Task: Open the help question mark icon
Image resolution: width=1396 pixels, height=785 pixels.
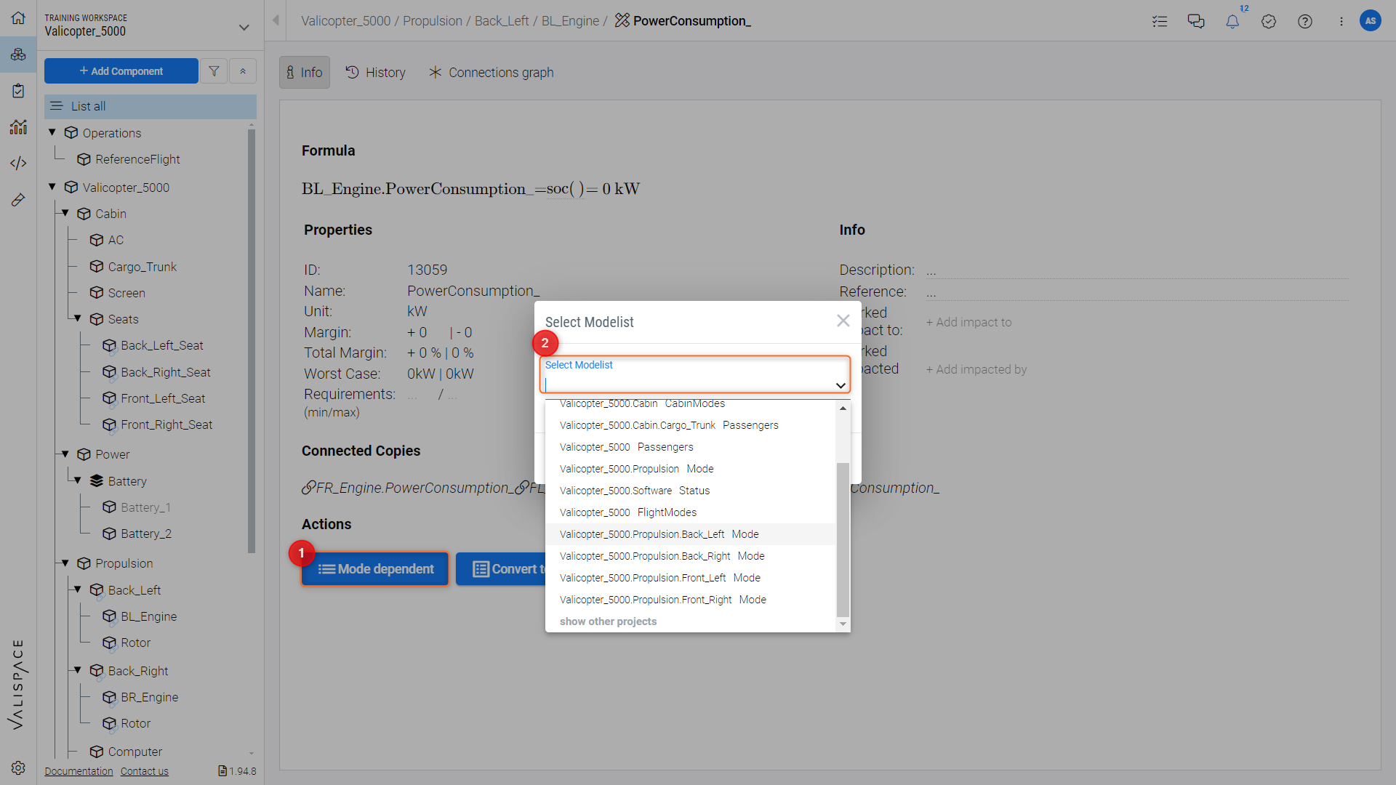Action: (1305, 21)
